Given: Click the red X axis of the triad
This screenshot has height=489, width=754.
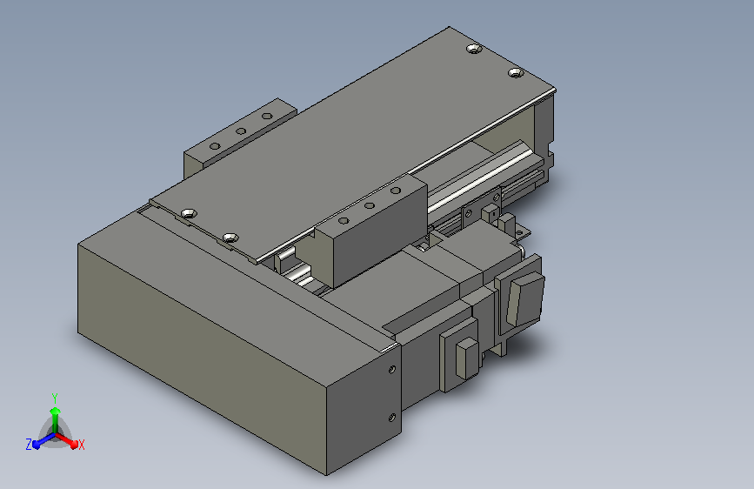Looking at the screenshot, I should 67,440.
